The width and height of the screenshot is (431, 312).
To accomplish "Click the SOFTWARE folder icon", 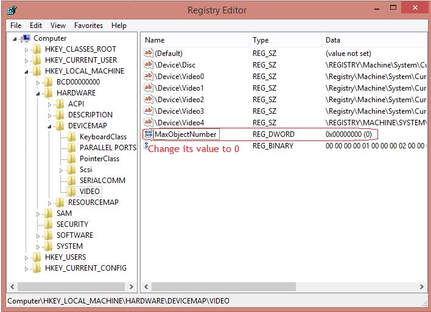I will [49, 235].
